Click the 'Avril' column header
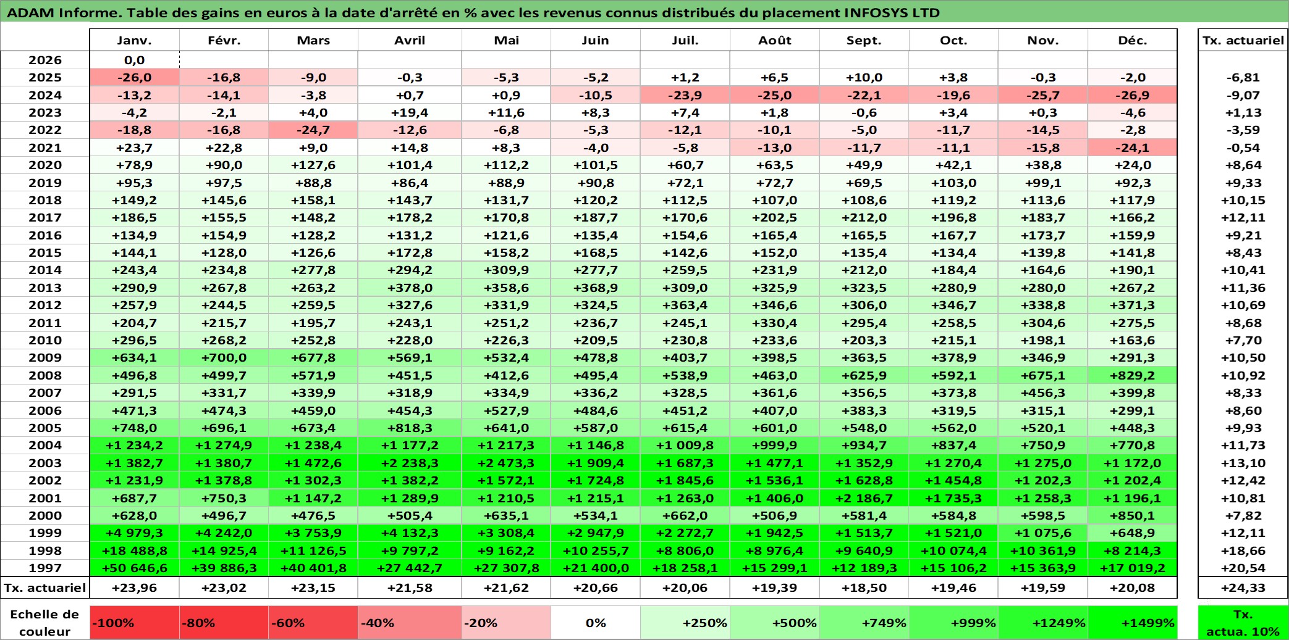 (x=410, y=40)
